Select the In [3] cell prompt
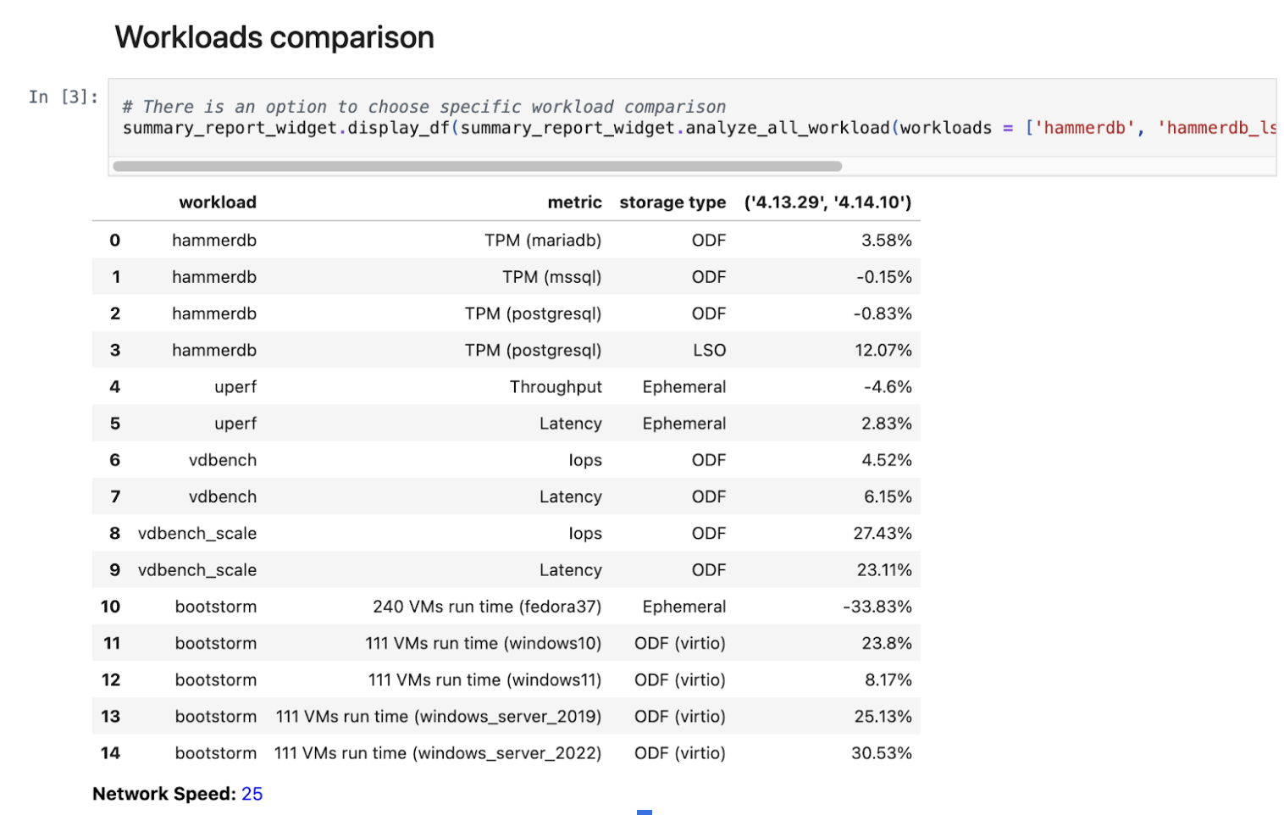The image size is (1284, 815). click(x=64, y=97)
